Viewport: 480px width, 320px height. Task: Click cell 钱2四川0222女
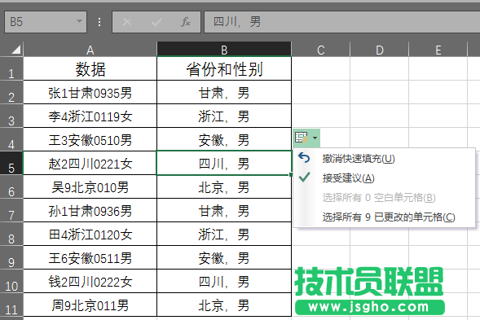point(90,281)
